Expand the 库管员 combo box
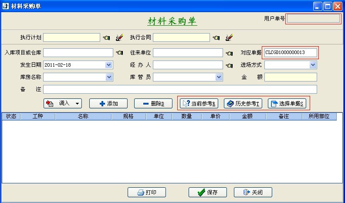 (x=219, y=77)
